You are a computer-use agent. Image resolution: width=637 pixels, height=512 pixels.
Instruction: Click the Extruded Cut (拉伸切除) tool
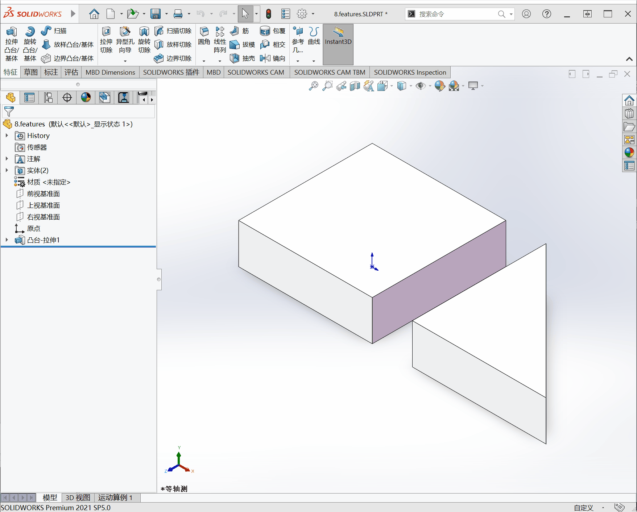[x=106, y=40]
